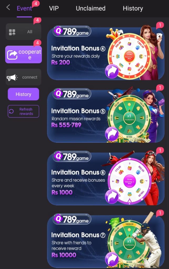The image size is (169, 269).
Task: Click Draw on the red spin wheel
Action: click(x=129, y=56)
